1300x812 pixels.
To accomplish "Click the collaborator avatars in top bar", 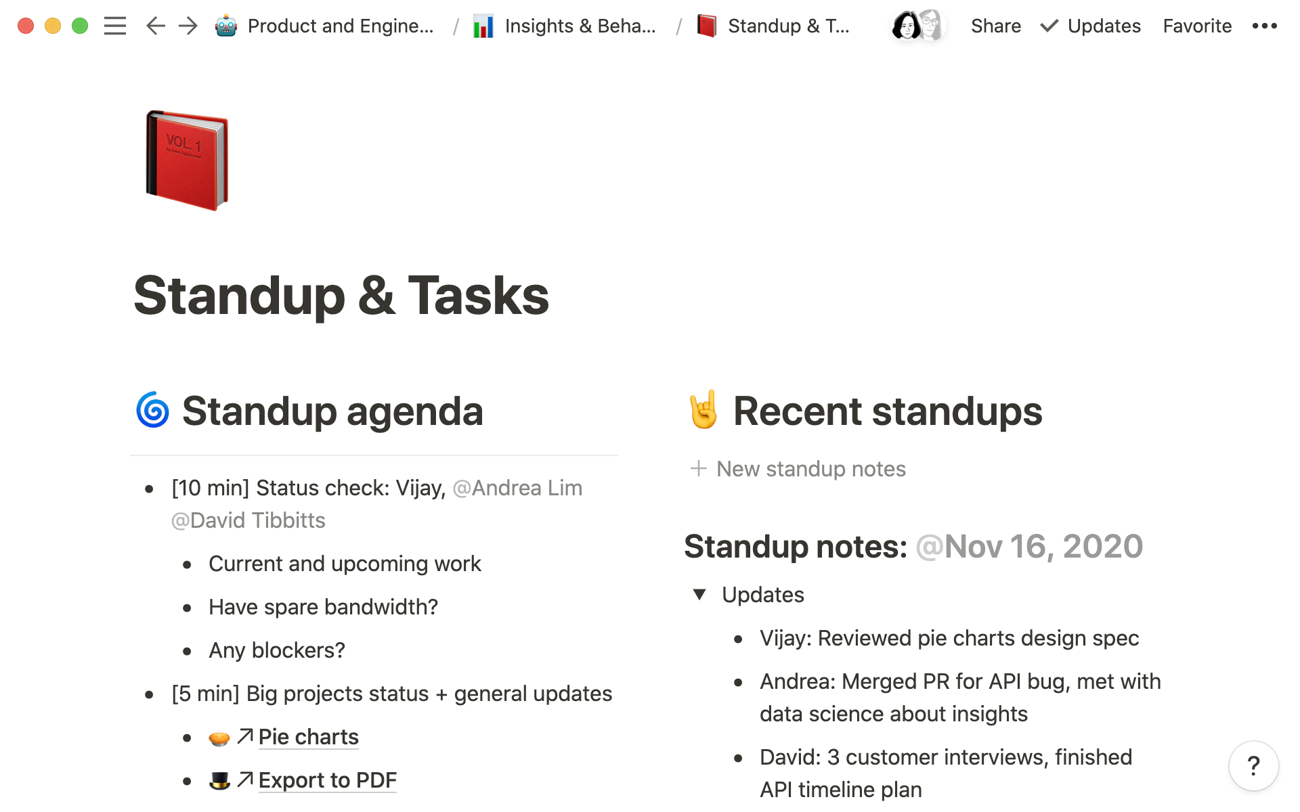I will coord(917,26).
